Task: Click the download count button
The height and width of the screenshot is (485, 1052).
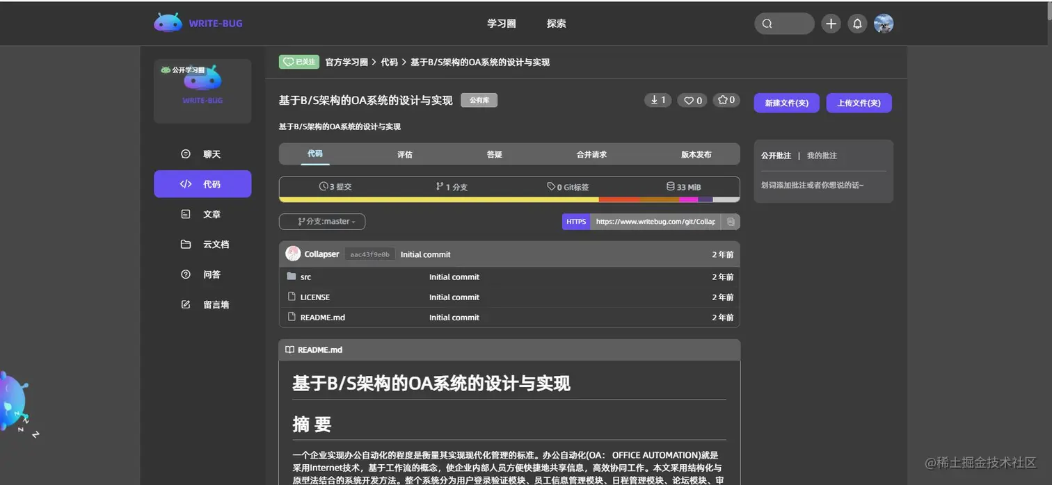Action: (657, 100)
